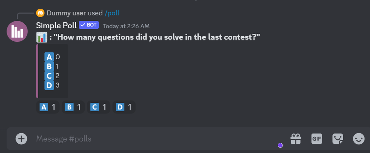Viewport: 370px width, 153px height.
Task: Click the message timestamp Today at 2:26 AM
Action: pos(126,26)
